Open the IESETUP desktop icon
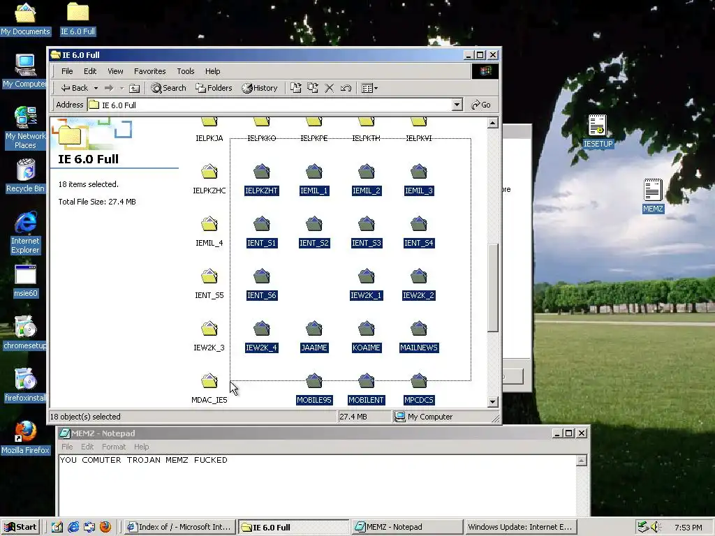This screenshot has width=715, height=536. (x=598, y=131)
